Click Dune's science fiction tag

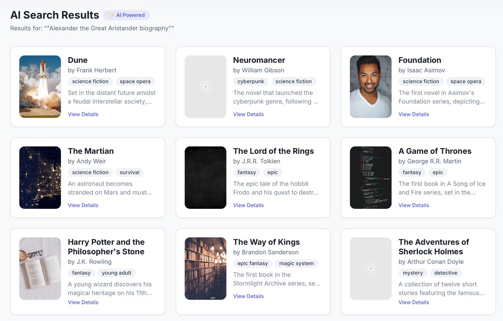point(90,82)
